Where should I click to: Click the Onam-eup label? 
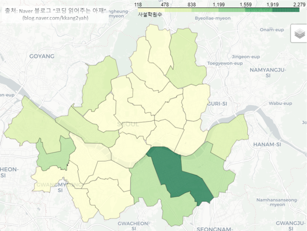[x=272, y=30]
